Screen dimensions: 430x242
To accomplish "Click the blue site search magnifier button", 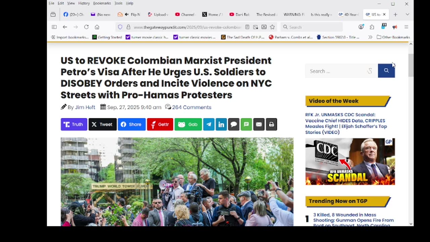I will pyautogui.click(x=386, y=71).
